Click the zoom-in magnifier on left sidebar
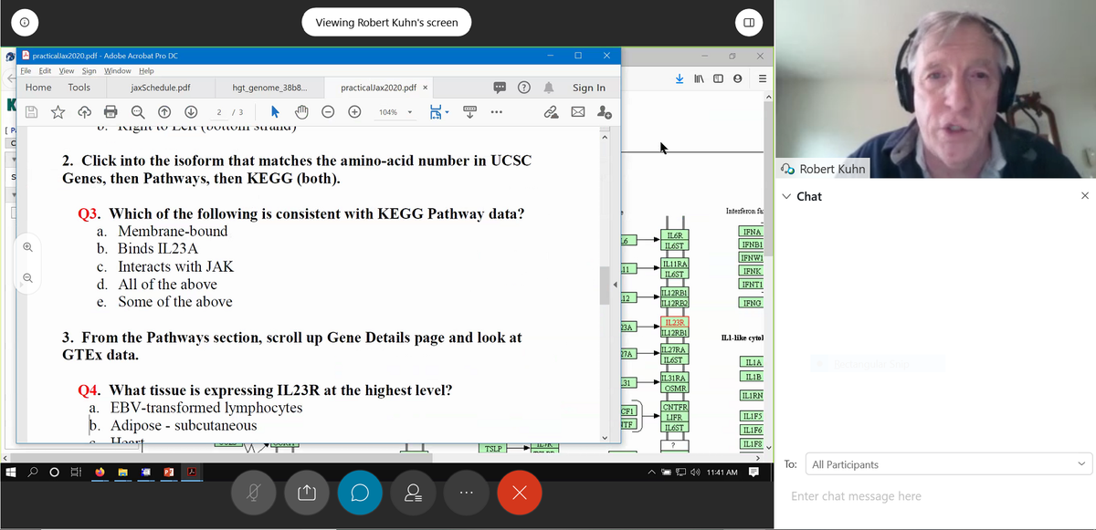This screenshot has height=530, width=1096. 27,247
